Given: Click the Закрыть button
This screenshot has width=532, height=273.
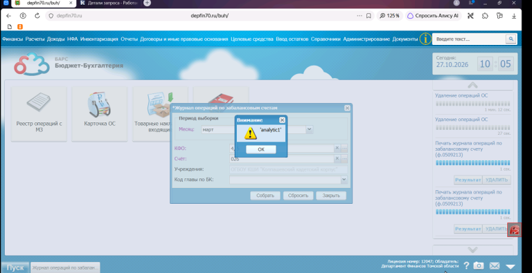Looking at the screenshot, I should tap(331, 196).
